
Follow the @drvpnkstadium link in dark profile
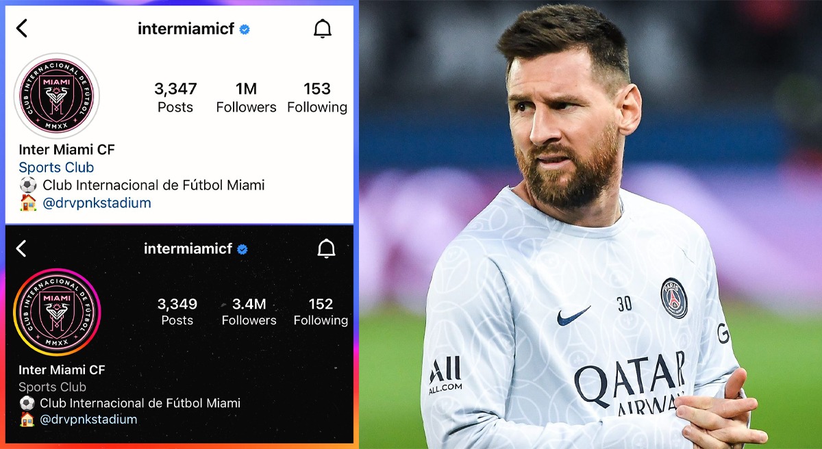88,420
